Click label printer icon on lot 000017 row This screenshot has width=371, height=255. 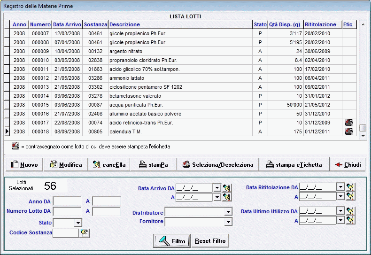tap(349, 123)
